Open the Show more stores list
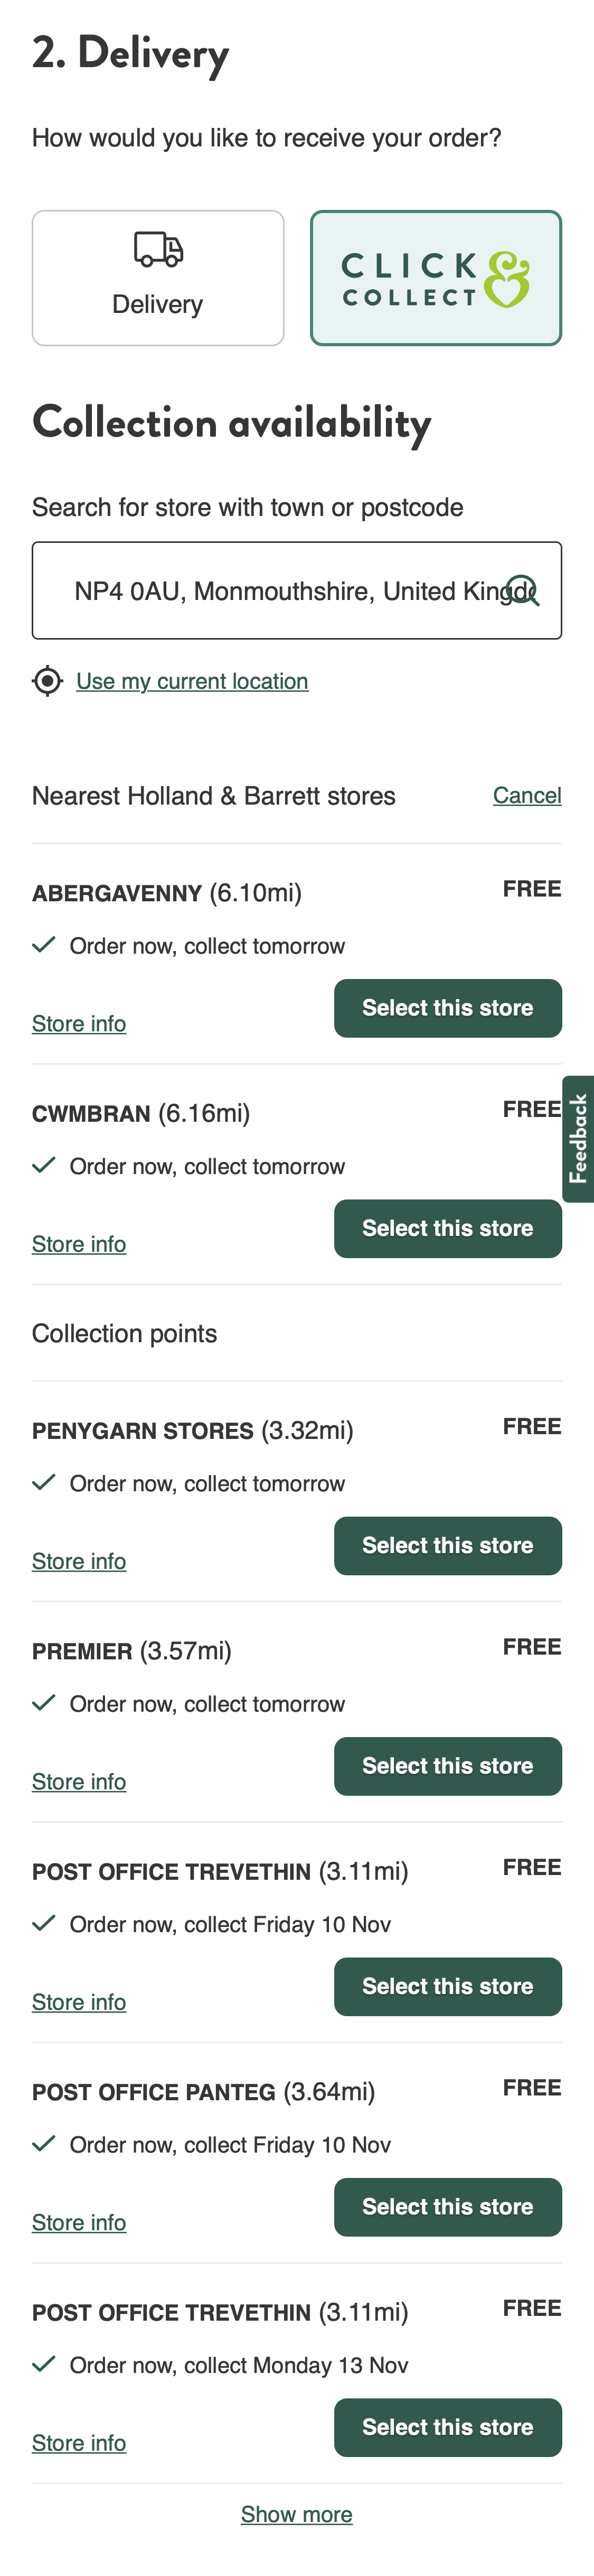 pos(297,2513)
